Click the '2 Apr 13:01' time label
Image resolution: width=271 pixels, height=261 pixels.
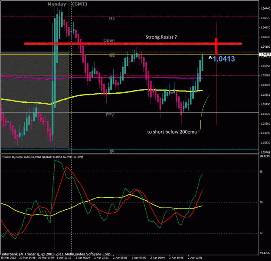[x=195, y=258]
